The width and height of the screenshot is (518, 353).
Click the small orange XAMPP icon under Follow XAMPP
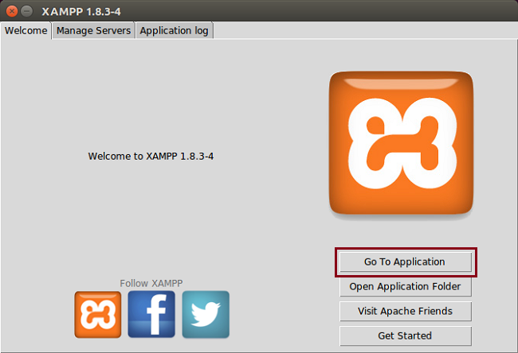(98, 314)
